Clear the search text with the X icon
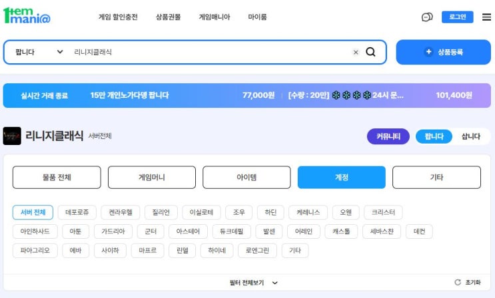This screenshot has width=495, height=298. coord(356,53)
